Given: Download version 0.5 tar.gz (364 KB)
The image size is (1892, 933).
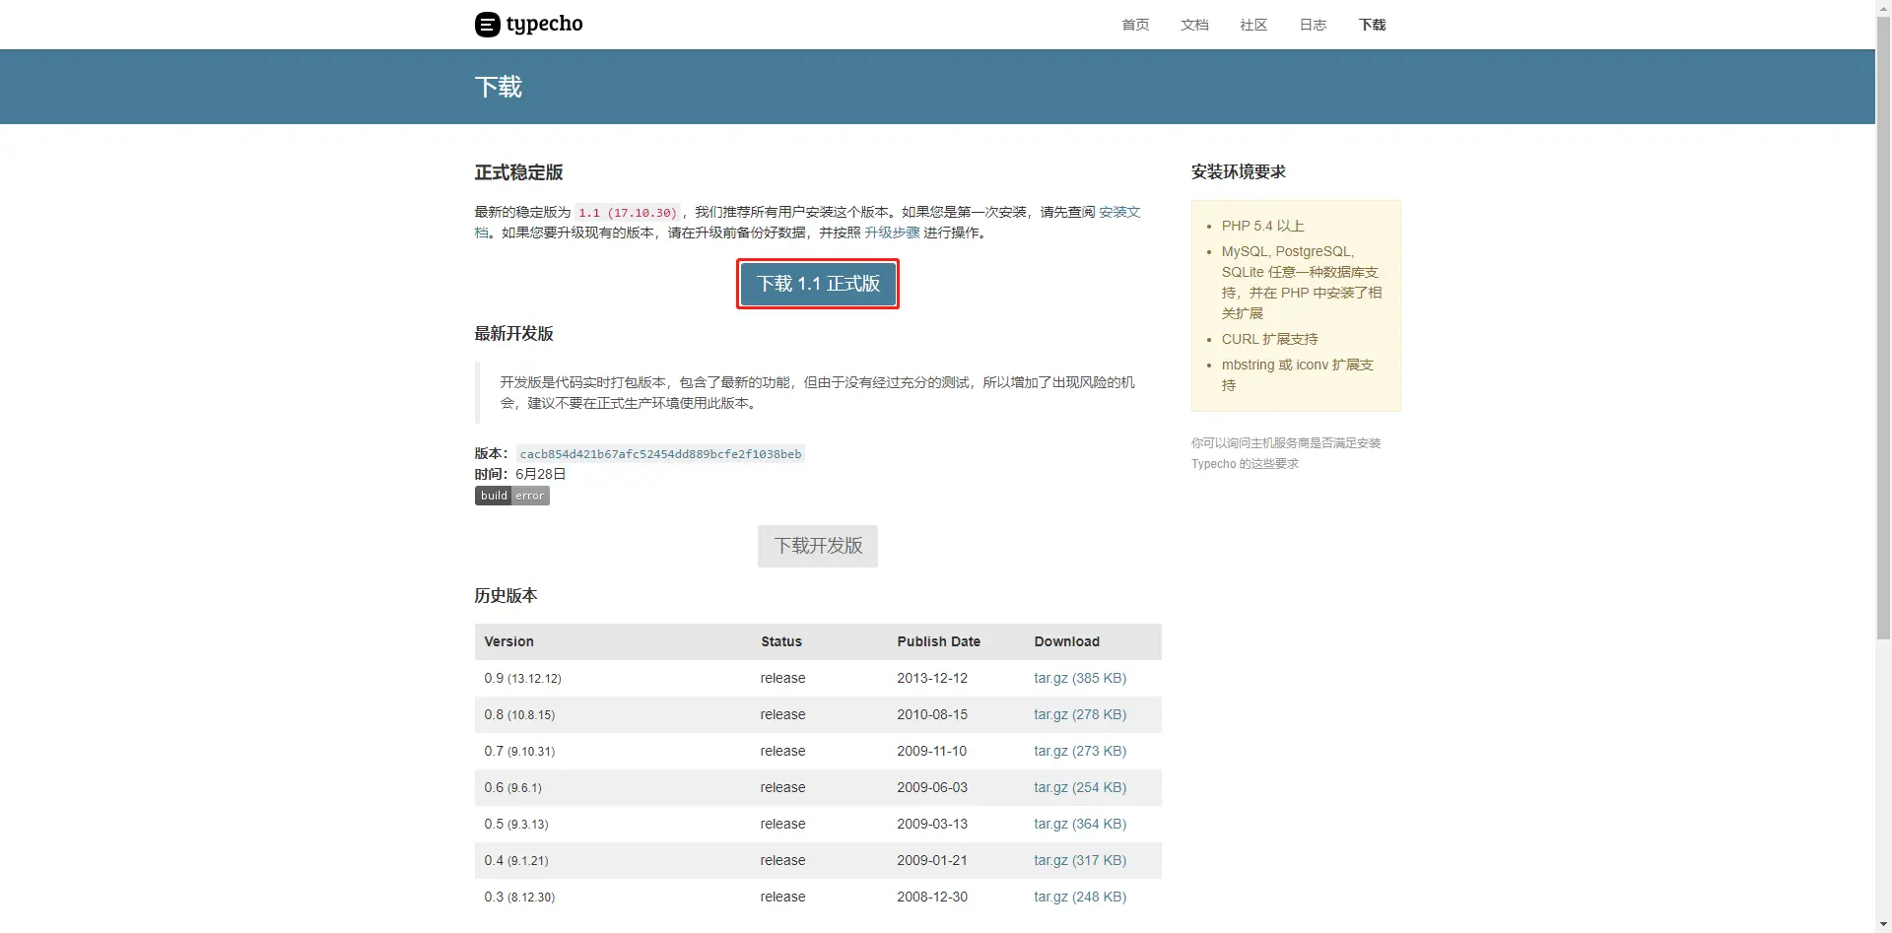Looking at the screenshot, I should 1080,824.
